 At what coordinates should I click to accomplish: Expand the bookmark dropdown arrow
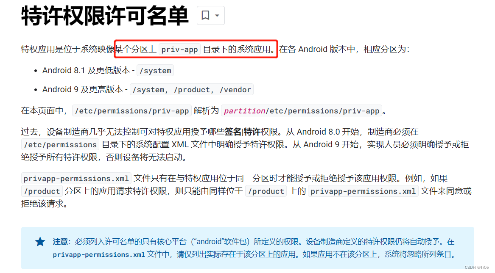[x=217, y=15]
